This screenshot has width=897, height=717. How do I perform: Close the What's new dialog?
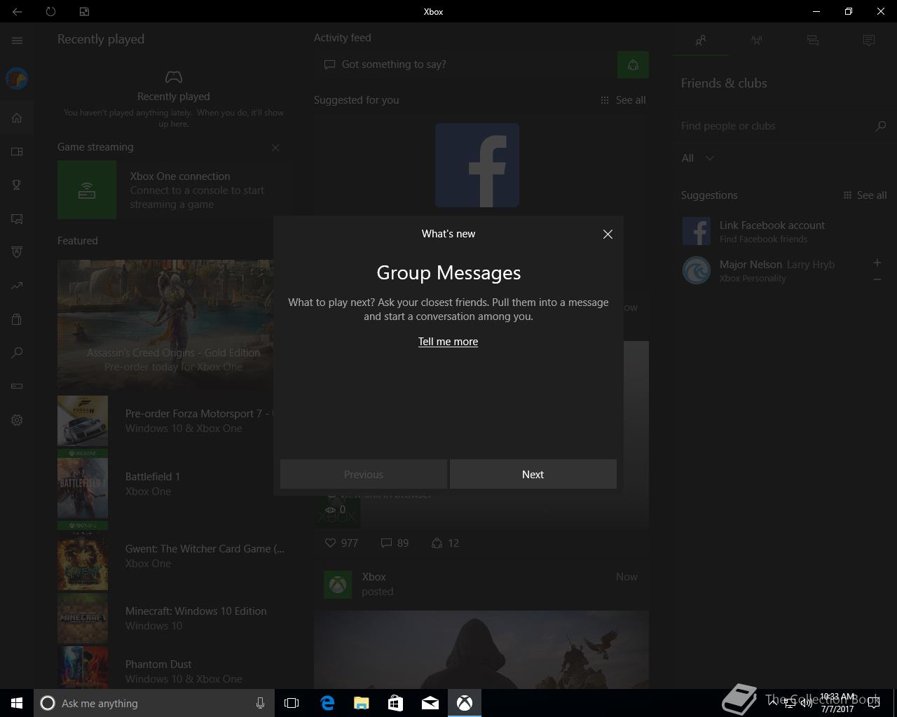[x=608, y=234]
